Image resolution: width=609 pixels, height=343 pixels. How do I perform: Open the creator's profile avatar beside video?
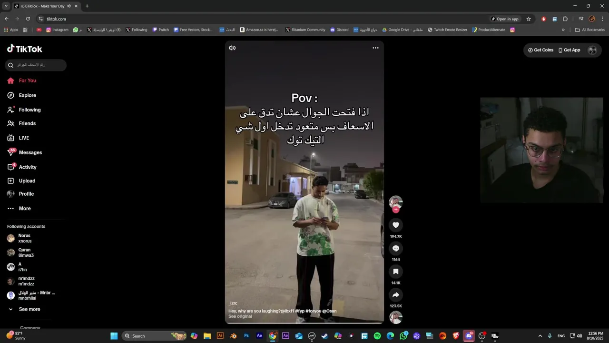pos(395,202)
